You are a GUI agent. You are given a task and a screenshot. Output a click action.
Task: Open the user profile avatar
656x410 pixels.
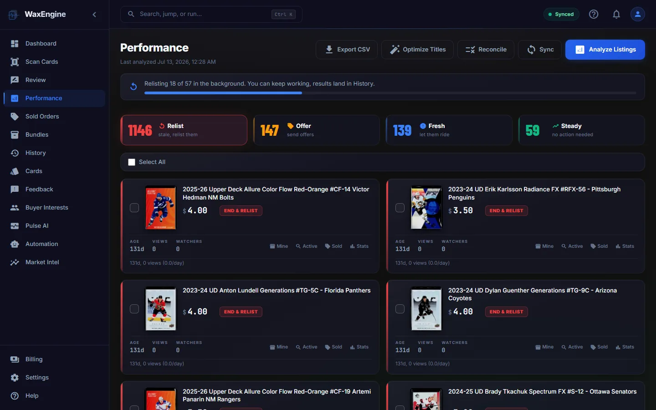coord(638,14)
